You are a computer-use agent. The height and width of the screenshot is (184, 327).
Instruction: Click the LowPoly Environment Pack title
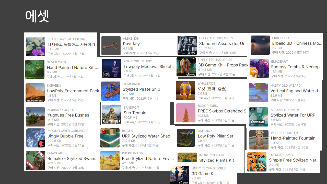73,91
